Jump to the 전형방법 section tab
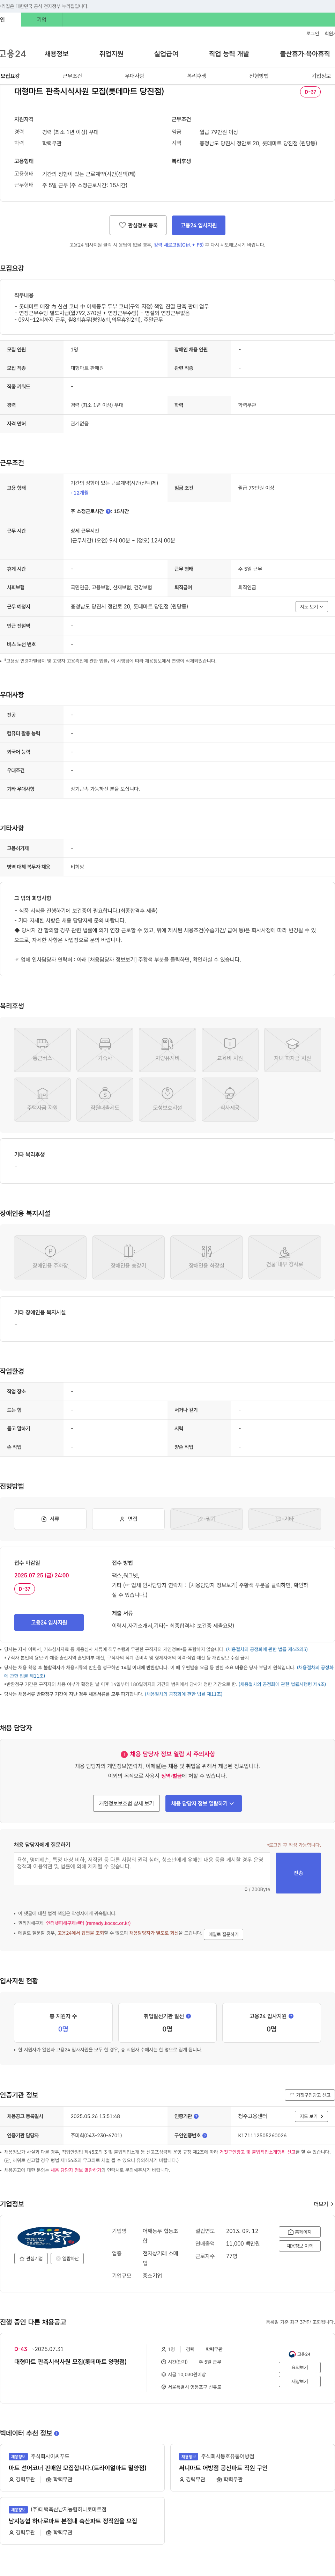 click(259, 76)
